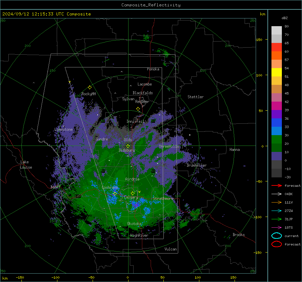Viewport: 302px width, 282px height.
Task: Click the Cochrane city label
Action: pos(110,187)
